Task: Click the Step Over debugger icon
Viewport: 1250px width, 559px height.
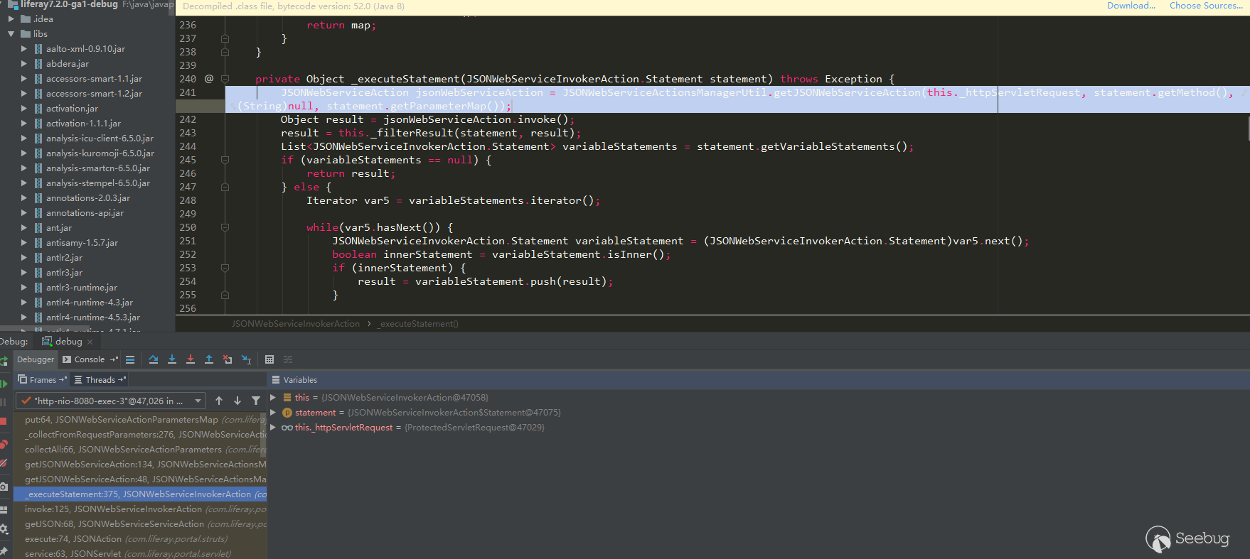Action: (154, 359)
